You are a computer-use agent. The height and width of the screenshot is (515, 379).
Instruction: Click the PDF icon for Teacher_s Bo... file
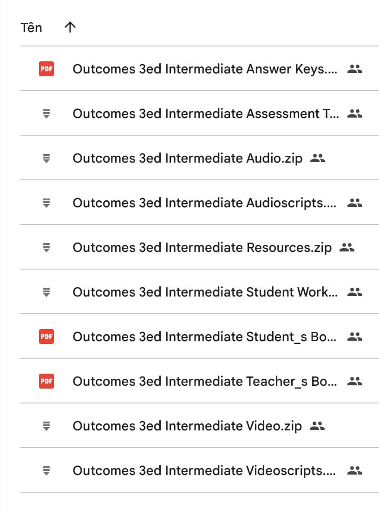(x=46, y=381)
